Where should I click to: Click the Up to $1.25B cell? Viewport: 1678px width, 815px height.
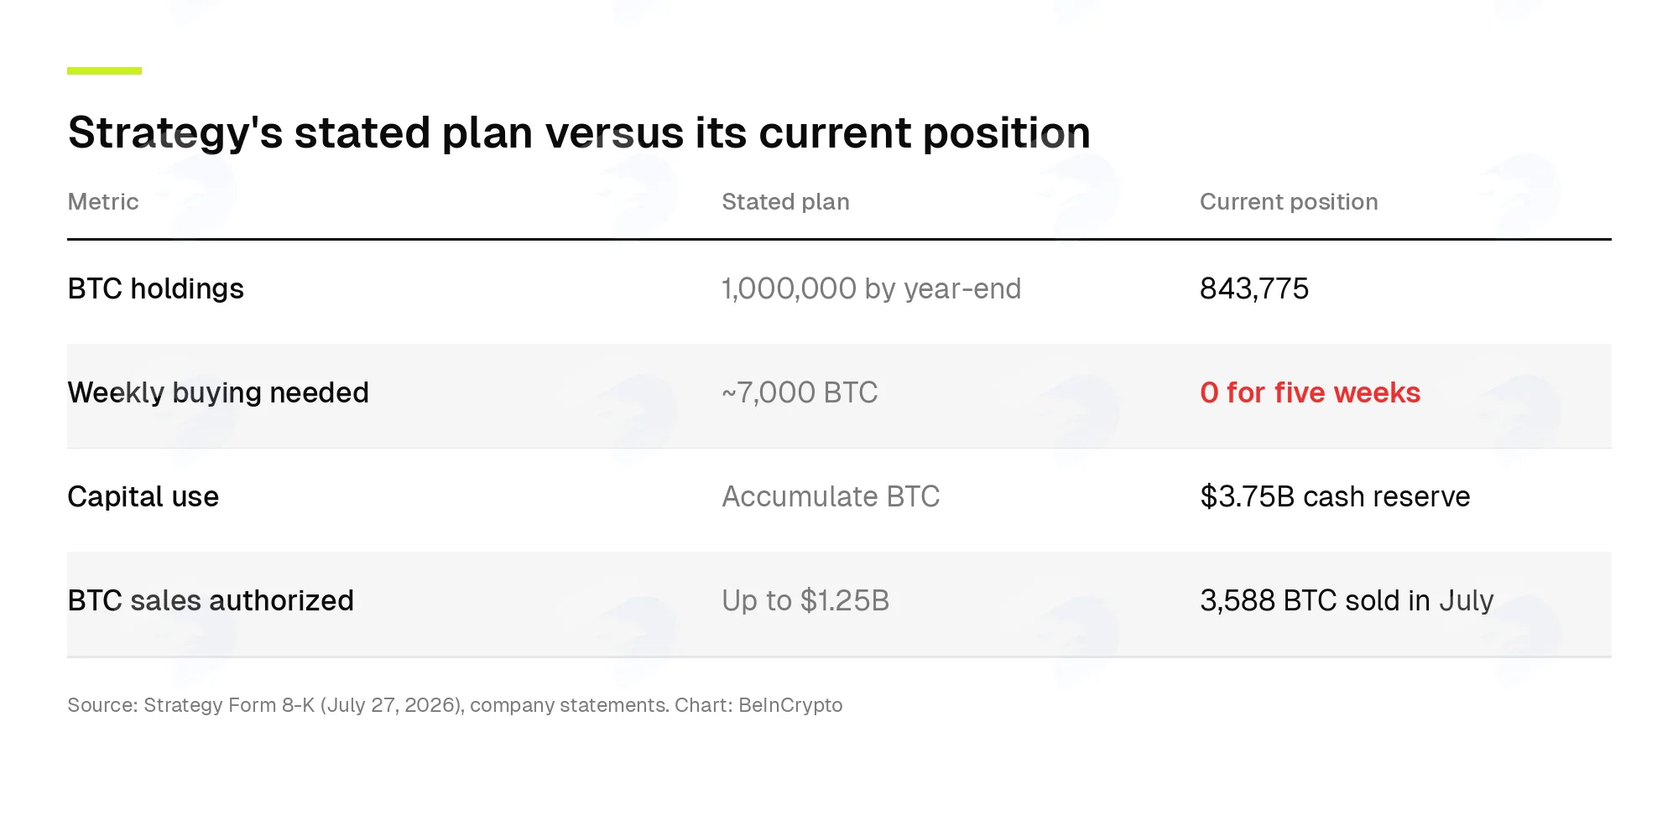pos(805,601)
